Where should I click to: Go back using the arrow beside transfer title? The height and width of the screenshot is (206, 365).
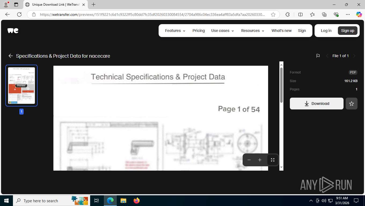[x=10, y=56]
